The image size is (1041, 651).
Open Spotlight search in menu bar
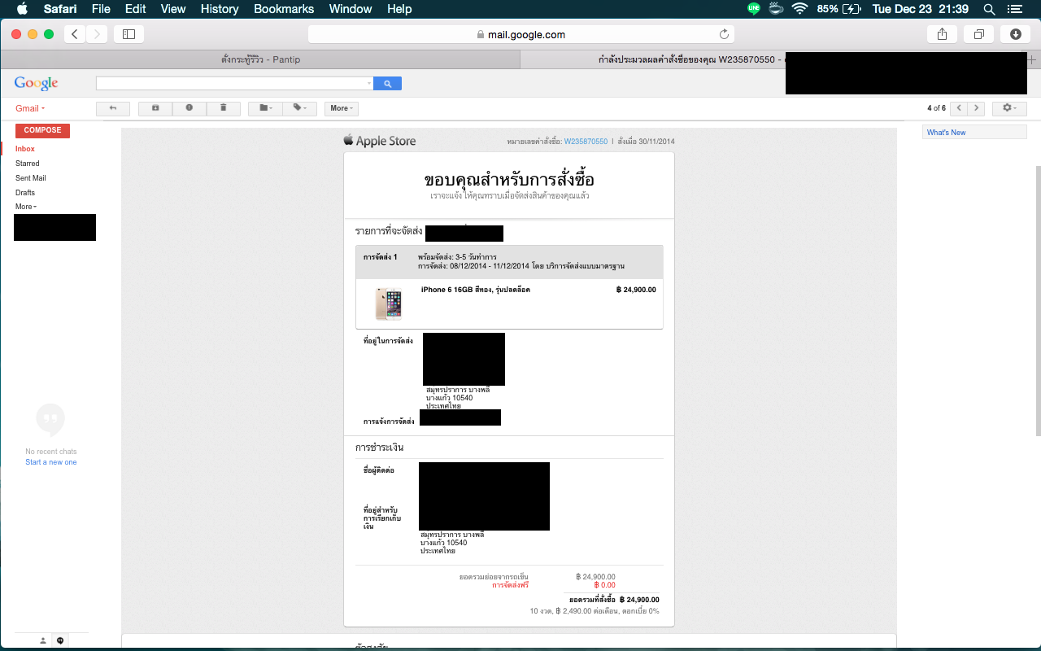click(989, 9)
